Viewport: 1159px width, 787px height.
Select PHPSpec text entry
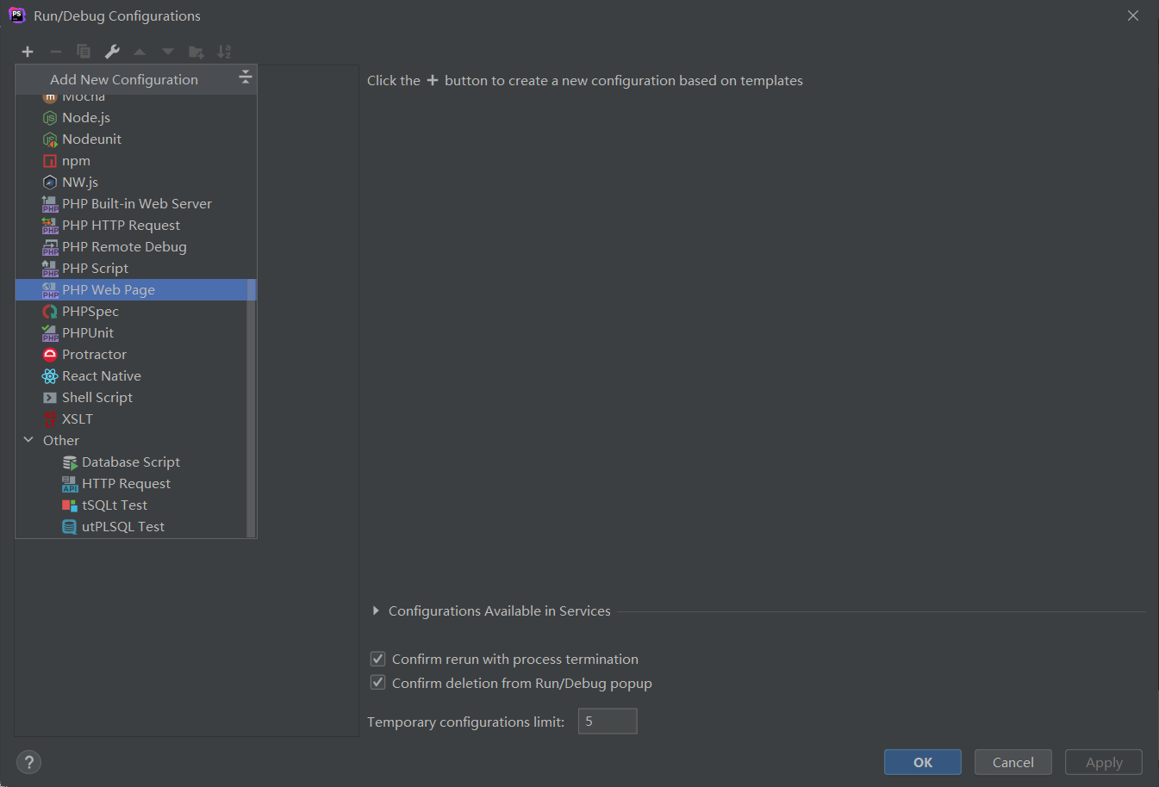[x=90, y=312]
